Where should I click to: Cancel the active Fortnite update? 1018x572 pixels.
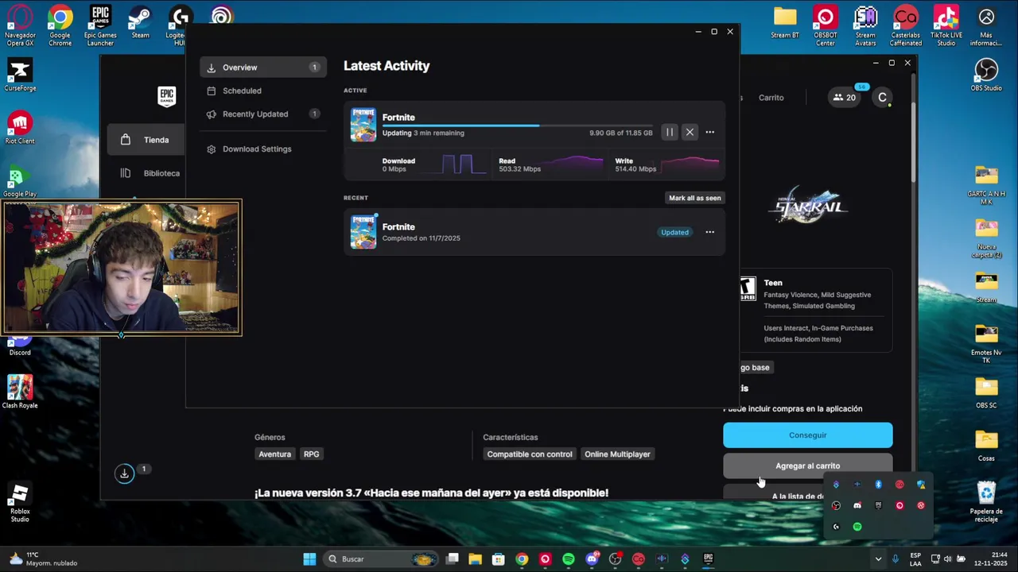click(x=690, y=133)
